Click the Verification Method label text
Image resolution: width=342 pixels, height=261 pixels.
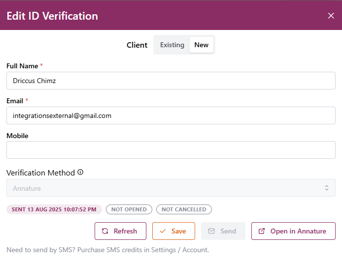(x=40, y=173)
